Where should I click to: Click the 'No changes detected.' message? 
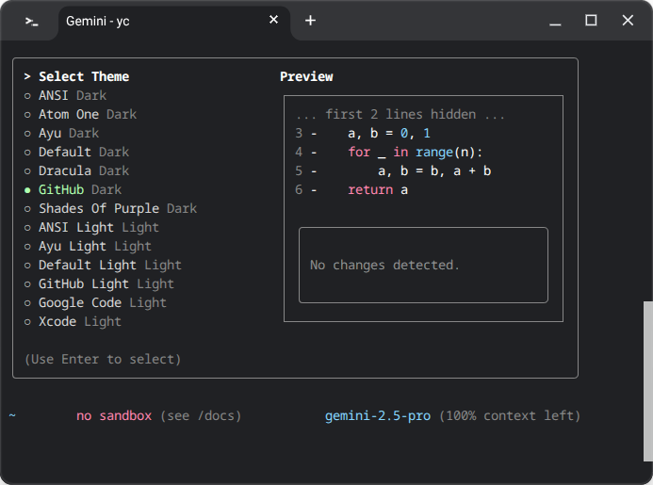coord(384,266)
